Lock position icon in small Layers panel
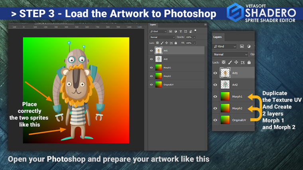Image resolution: width=303 pixels, height=170 pixels. point(166,43)
